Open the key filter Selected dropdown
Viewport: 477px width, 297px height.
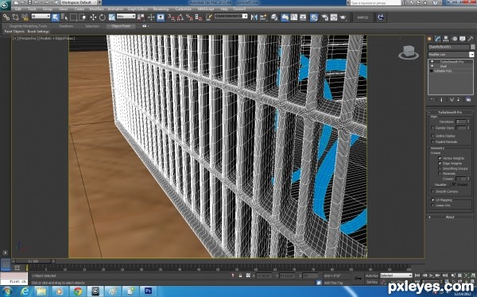pyautogui.click(x=396, y=276)
